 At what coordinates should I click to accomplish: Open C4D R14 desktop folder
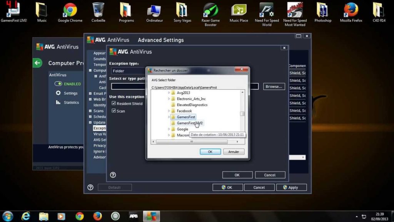pos(379,12)
